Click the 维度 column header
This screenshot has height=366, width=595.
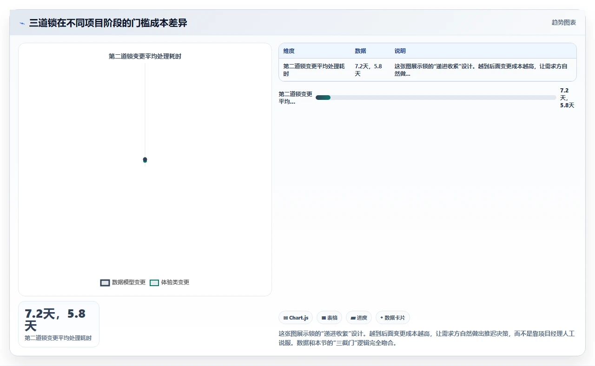pyautogui.click(x=289, y=51)
